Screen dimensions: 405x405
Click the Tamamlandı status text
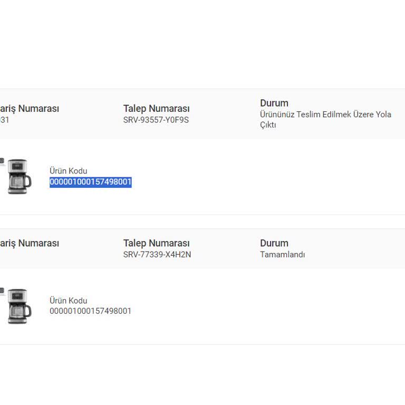[282, 255]
